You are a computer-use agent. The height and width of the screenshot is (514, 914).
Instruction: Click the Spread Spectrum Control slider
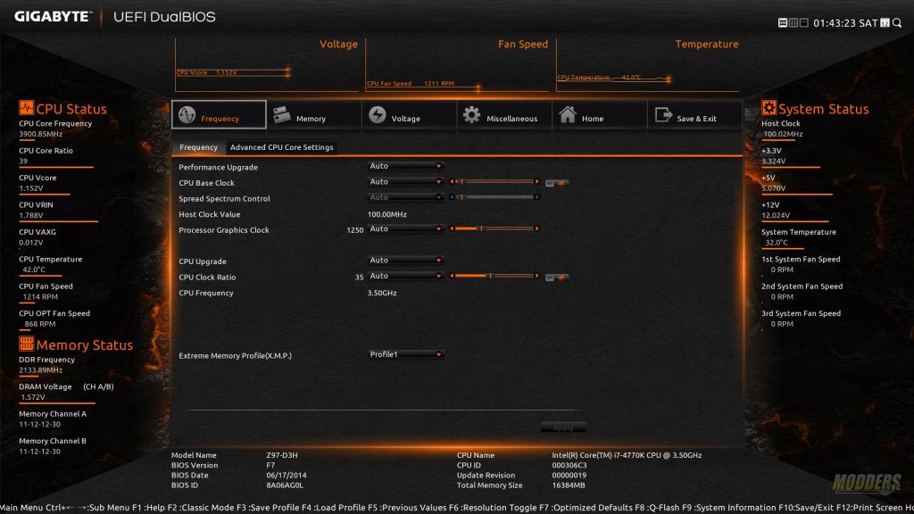[494, 197]
